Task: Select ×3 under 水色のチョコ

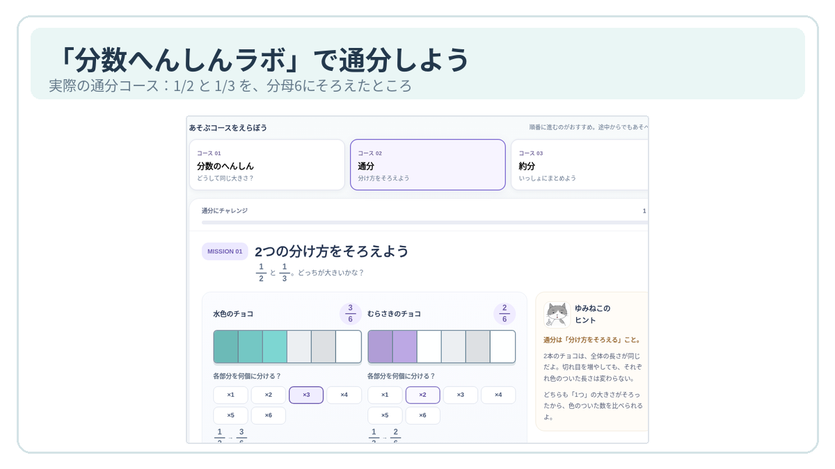Action: tap(306, 395)
